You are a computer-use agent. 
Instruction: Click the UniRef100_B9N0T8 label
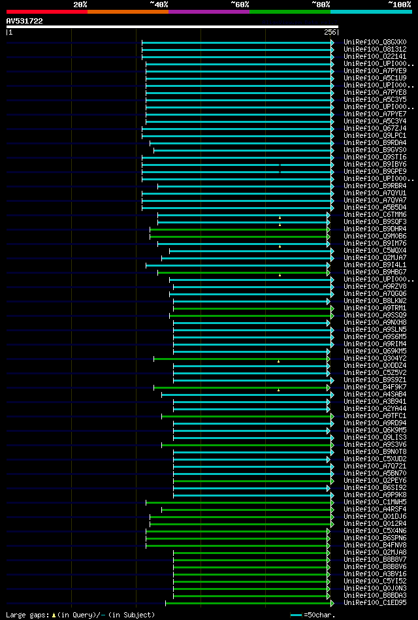pos(375,452)
